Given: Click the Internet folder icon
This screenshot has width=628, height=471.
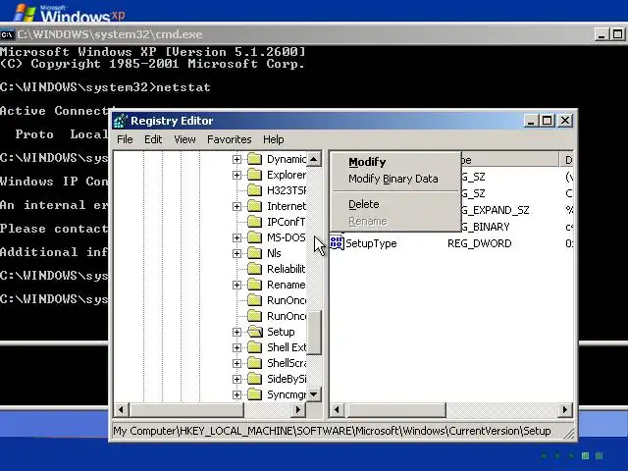Looking at the screenshot, I should pyautogui.click(x=254, y=206).
